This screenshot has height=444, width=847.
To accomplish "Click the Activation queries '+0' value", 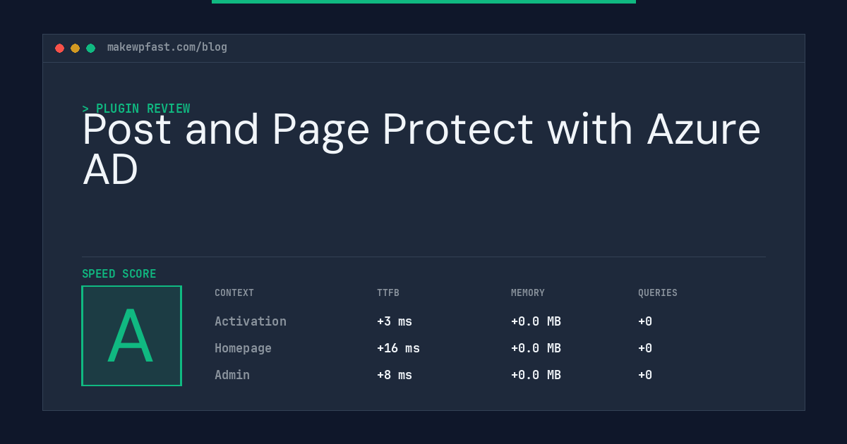I will tap(645, 321).
